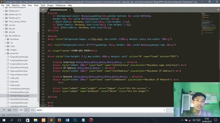Toggle highlight matches option

click(33, 110)
